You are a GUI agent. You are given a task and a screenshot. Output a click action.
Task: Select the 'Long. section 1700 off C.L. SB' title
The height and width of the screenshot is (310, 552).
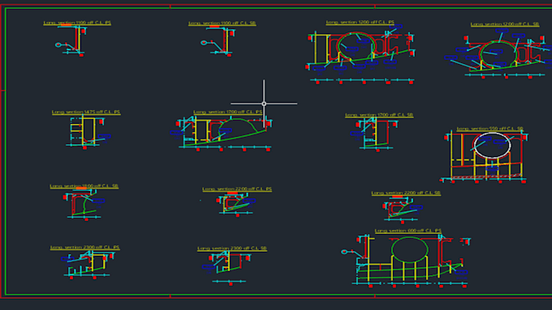[x=379, y=115]
